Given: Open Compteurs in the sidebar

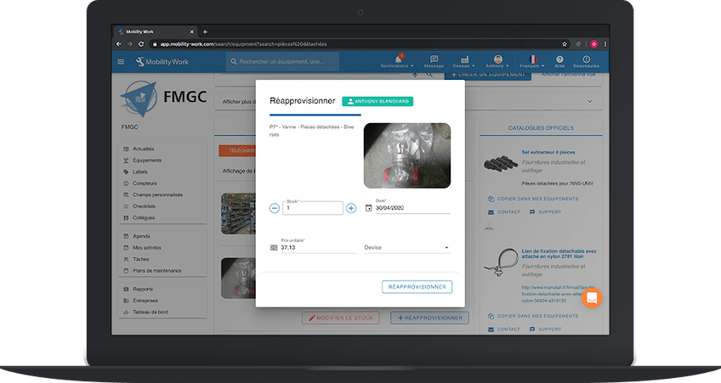Looking at the screenshot, I should 145,183.
